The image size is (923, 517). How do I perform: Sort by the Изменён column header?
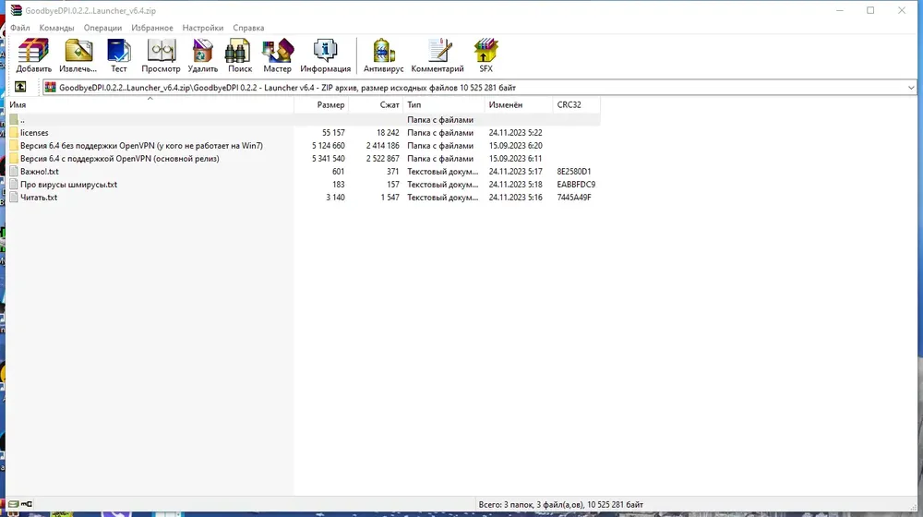point(519,105)
